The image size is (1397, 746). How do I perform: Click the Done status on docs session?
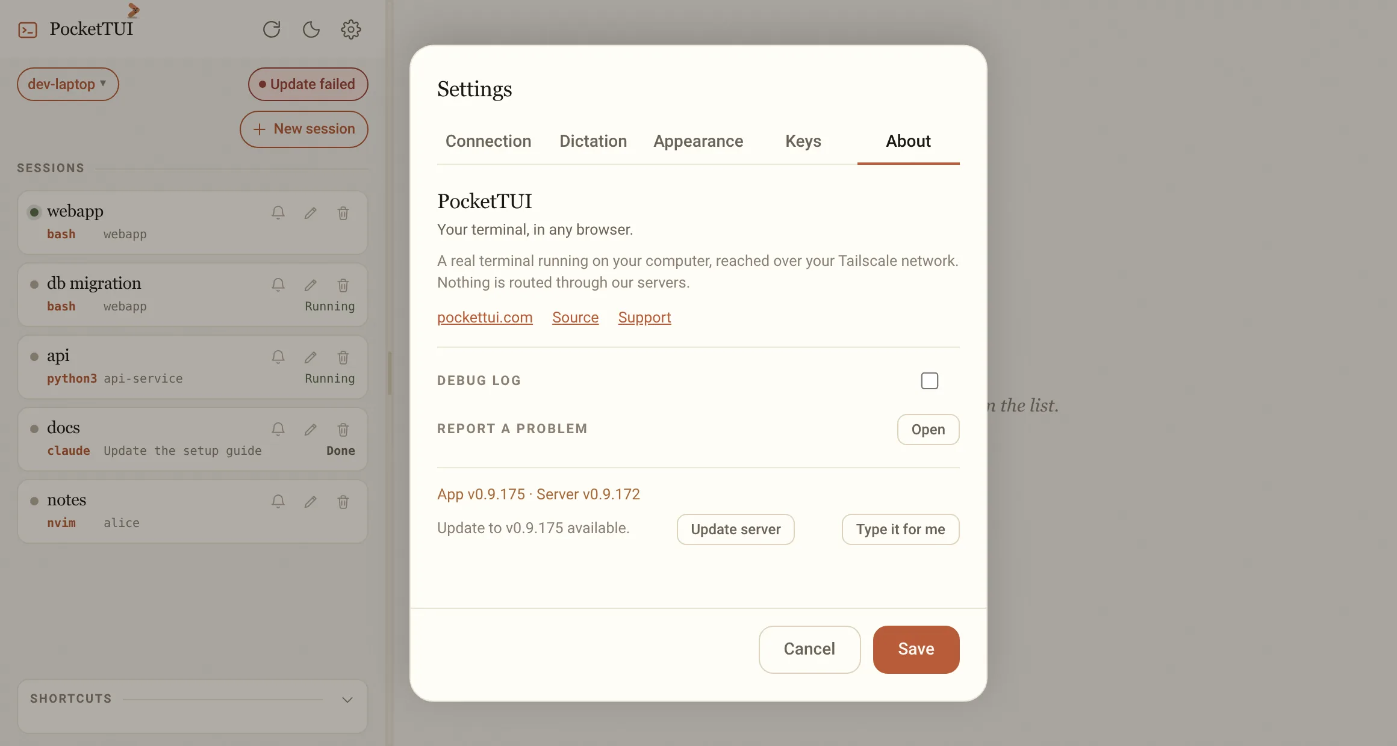click(x=340, y=451)
